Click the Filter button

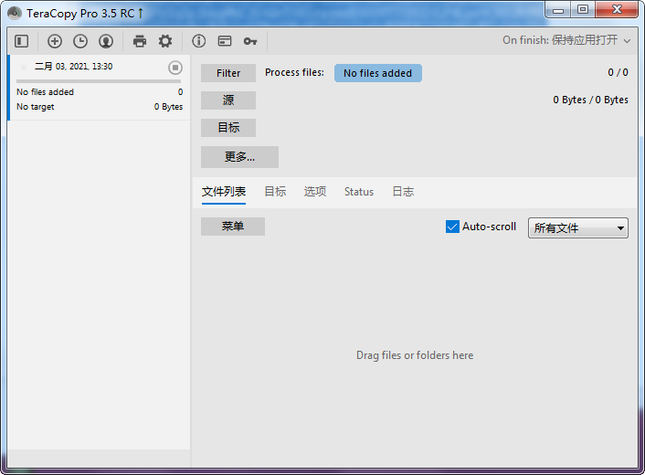pyautogui.click(x=228, y=73)
